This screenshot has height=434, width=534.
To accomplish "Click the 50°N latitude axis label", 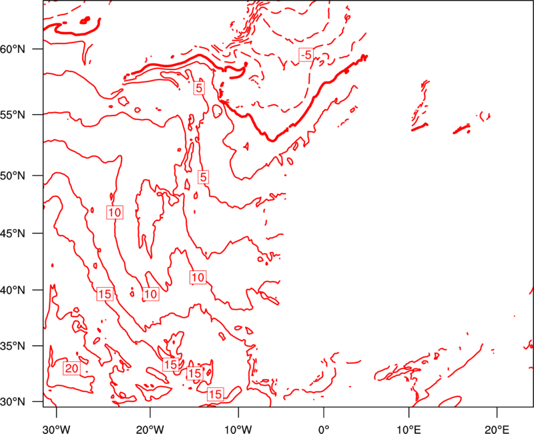I will (x=13, y=176).
